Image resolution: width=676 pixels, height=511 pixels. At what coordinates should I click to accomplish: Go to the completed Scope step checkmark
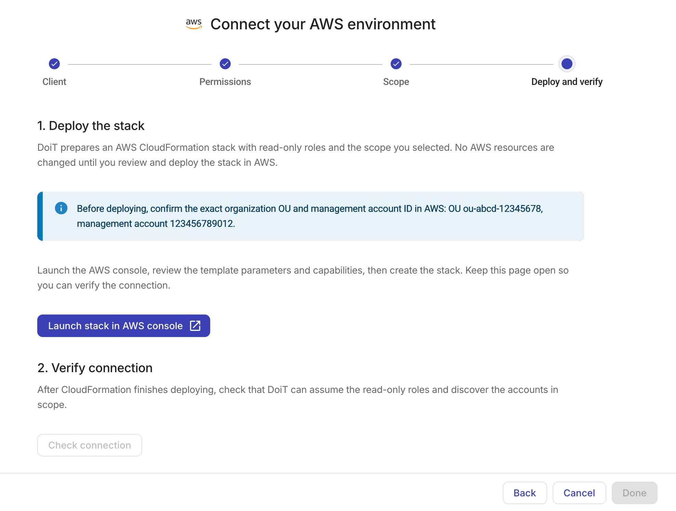[396, 64]
